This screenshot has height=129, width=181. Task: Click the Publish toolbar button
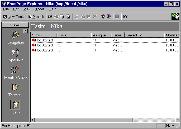coord(36,17)
